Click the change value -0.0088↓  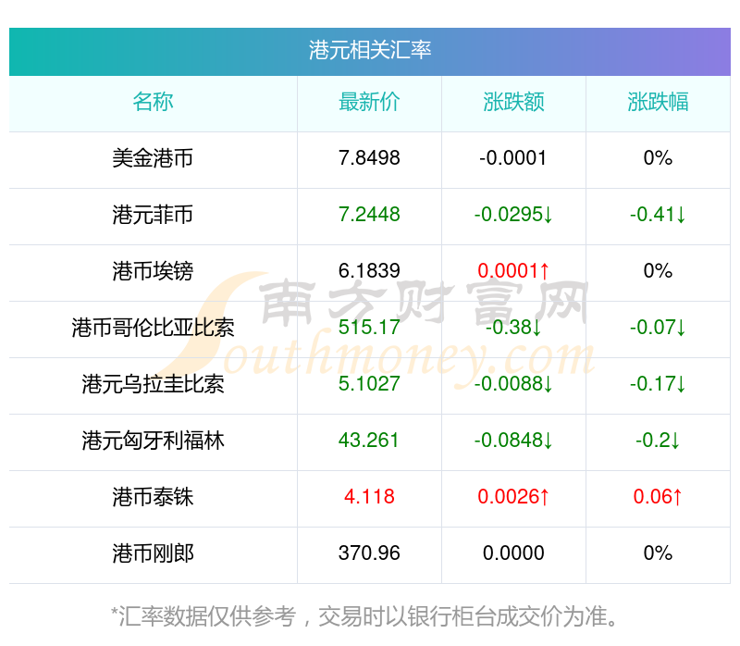[x=513, y=384]
